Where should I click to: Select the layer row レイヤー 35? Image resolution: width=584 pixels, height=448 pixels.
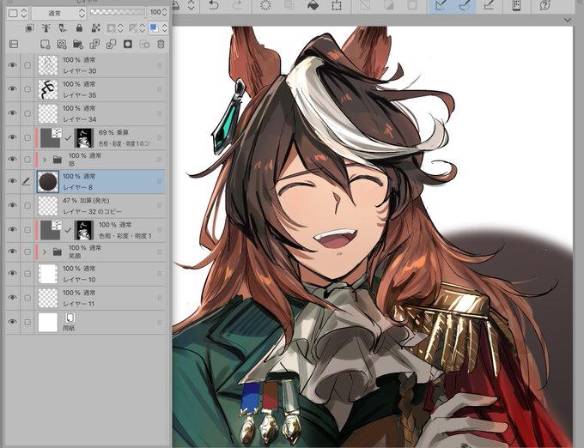point(85,89)
